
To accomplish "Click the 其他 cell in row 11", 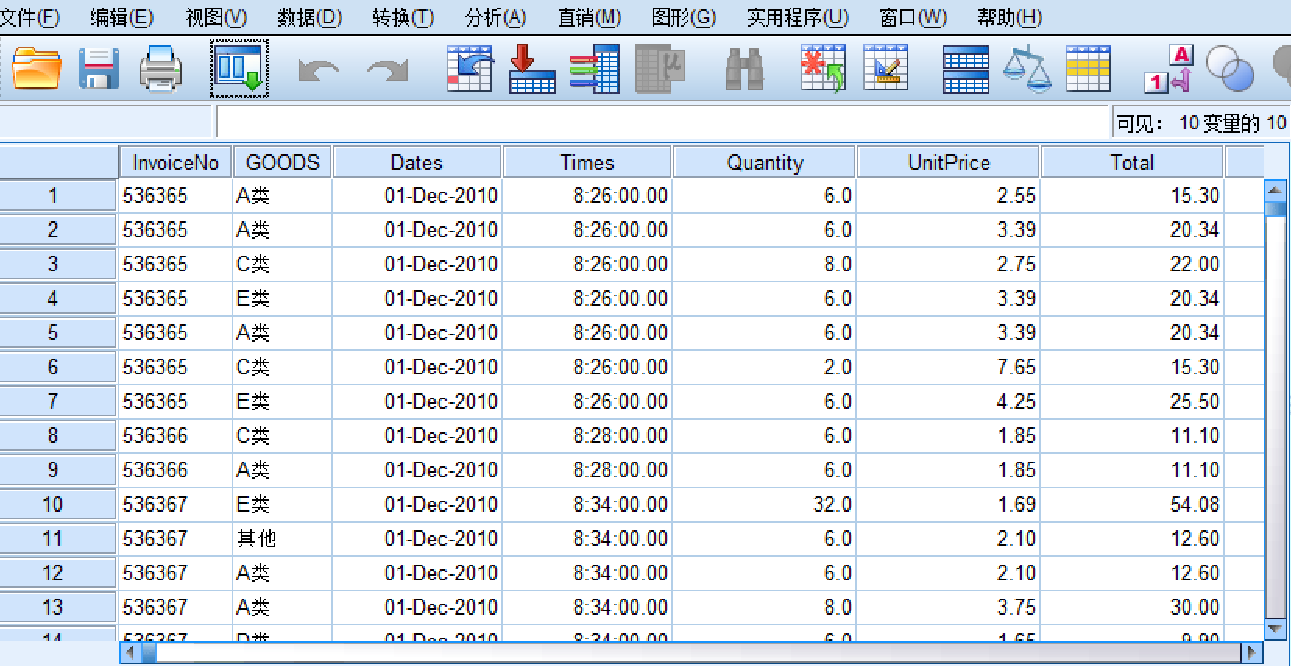I will pyautogui.click(x=282, y=539).
